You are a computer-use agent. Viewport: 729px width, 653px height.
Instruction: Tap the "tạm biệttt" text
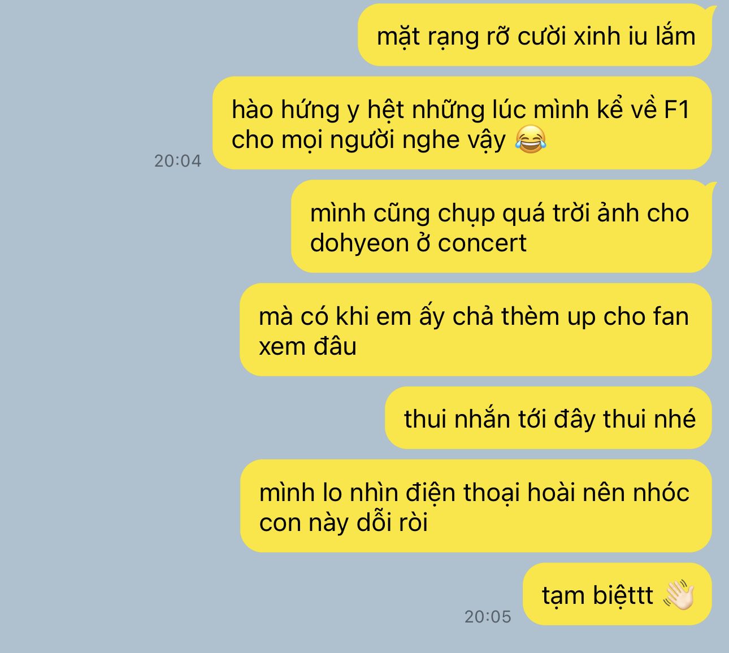pyautogui.click(x=598, y=595)
